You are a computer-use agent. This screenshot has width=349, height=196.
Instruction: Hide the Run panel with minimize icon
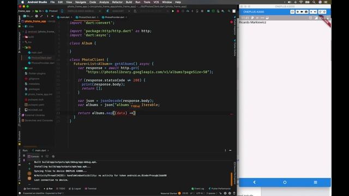pyautogui.click(x=230, y=150)
